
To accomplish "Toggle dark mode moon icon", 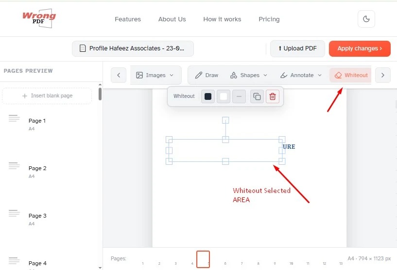I will (366, 19).
